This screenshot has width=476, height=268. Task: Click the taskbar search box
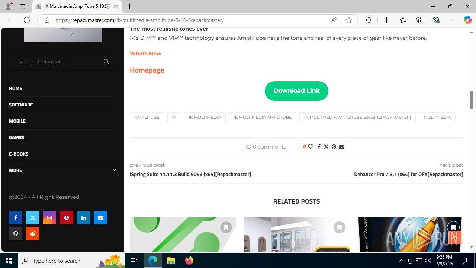coord(71,261)
